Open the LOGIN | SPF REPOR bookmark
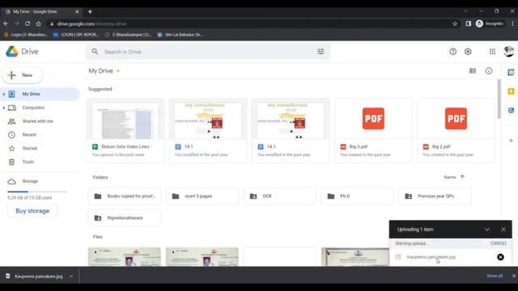518x291 pixels. tap(76, 35)
